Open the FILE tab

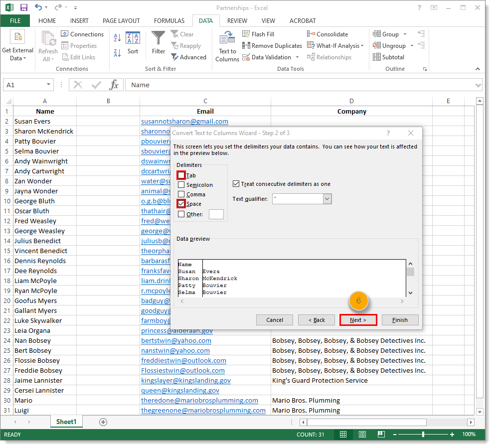click(15, 21)
